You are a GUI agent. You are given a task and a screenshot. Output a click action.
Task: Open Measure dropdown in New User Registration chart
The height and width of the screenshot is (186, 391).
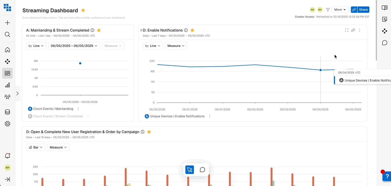click(58, 147)
